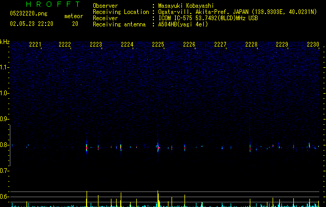This screenshot has height=207, width=326.
Task: Click the Receiving antenna label
Action: [119, 24]
